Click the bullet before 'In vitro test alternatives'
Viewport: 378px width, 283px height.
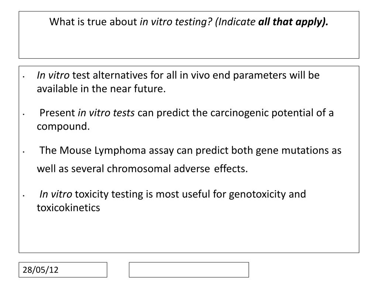tap(24, 77)
